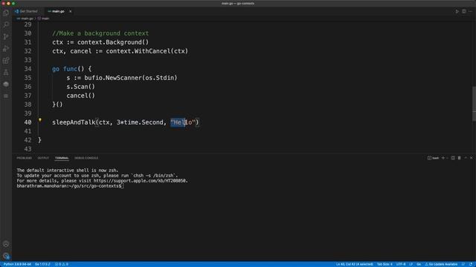Click 3*time.Second argument on line 40
Viewport: 476px width, 267px height.
click(x=140, y=122)
